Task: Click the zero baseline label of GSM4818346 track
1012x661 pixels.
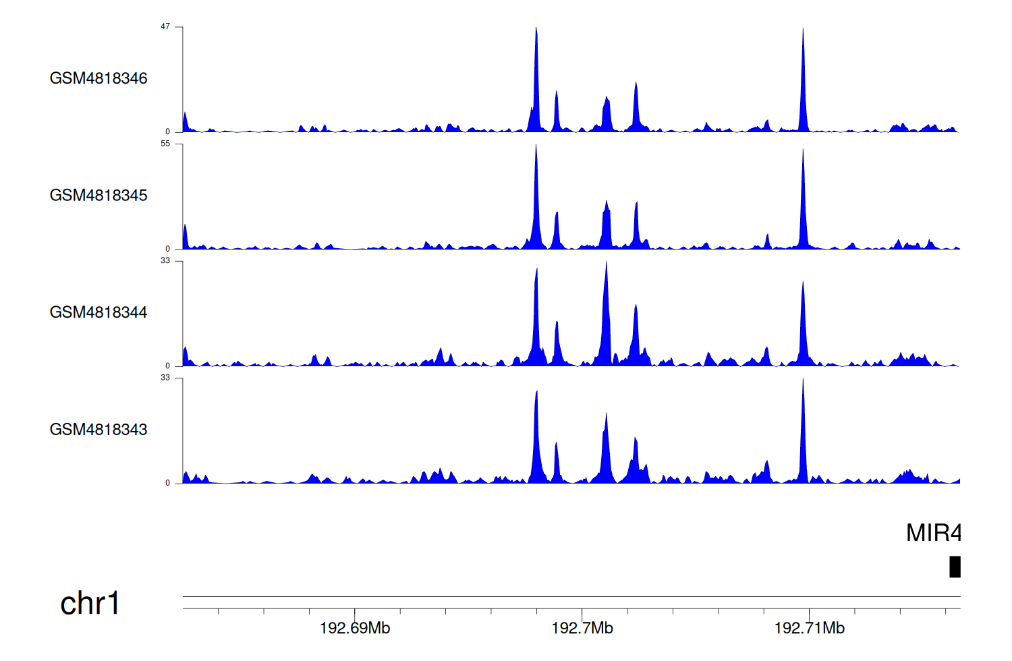Action: coord(168,132)
